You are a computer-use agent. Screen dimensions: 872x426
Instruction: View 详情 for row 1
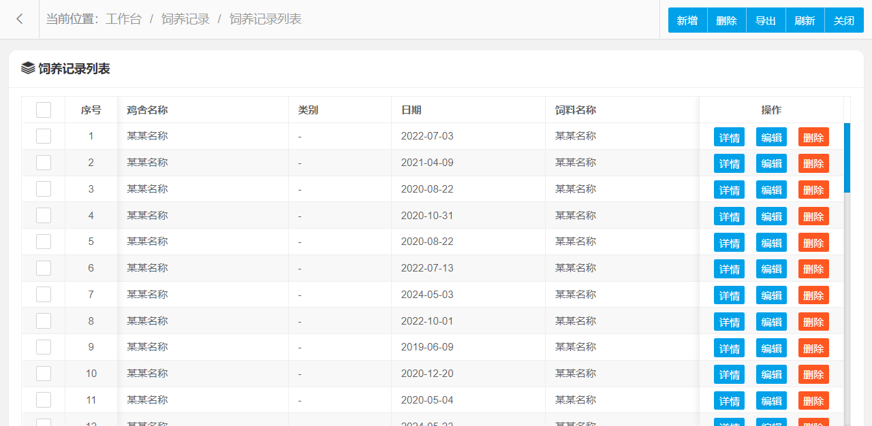(729, 137)
